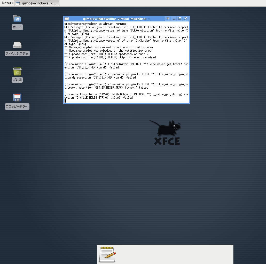The width and height of the screenshot is (266, 264).
Task: Select the フロッピードラ floppy drive icon
Action: tap(17, 98)
